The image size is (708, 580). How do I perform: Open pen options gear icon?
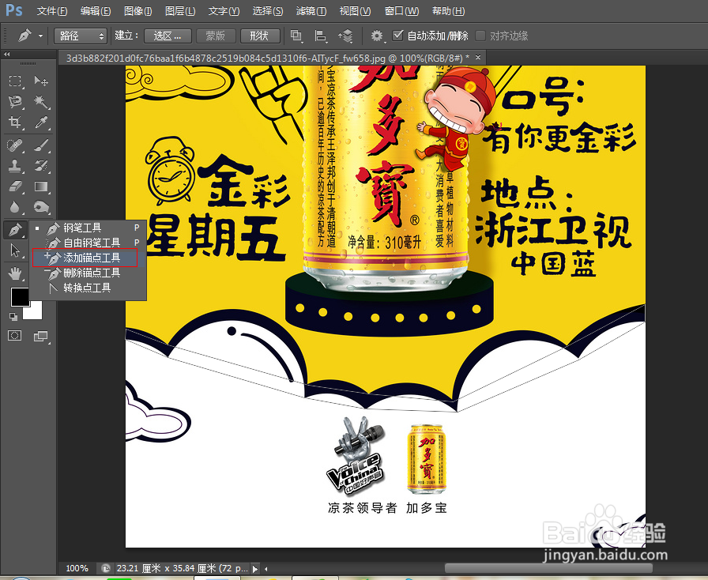(x=377, y=36)
